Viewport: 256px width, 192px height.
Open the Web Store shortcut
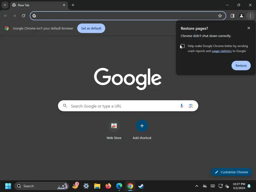point(114,130)
